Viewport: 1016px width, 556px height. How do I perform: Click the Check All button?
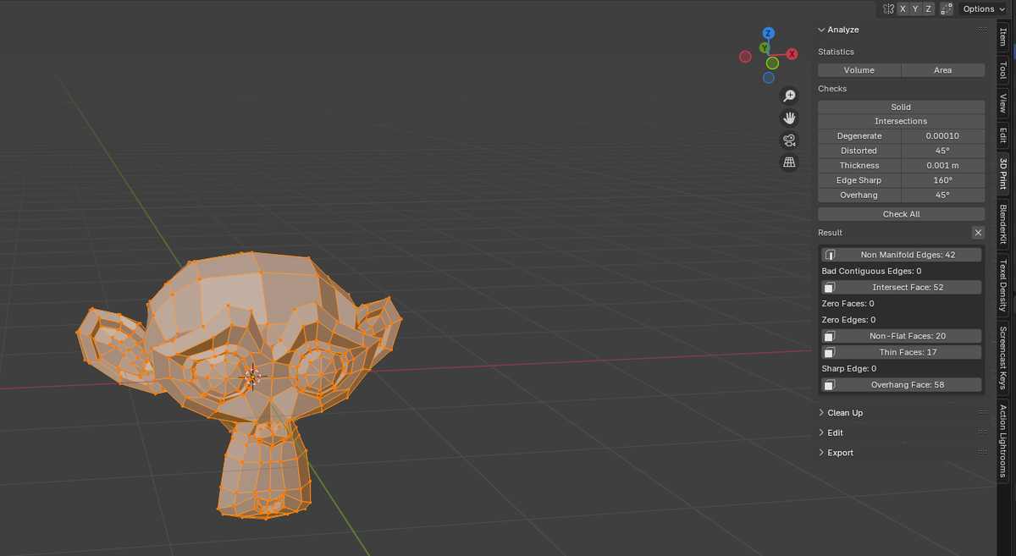[x=901, y=214]
